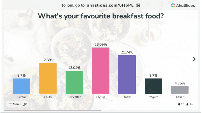The image size is (202, 113).
Task: Click the green Just coffee bar
Action: (x=74, y=82)
